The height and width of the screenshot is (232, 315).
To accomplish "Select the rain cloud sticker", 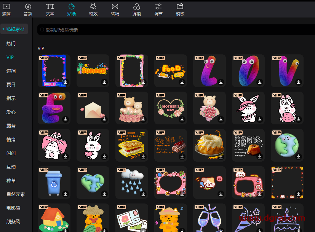I will (x=131, y=181).
